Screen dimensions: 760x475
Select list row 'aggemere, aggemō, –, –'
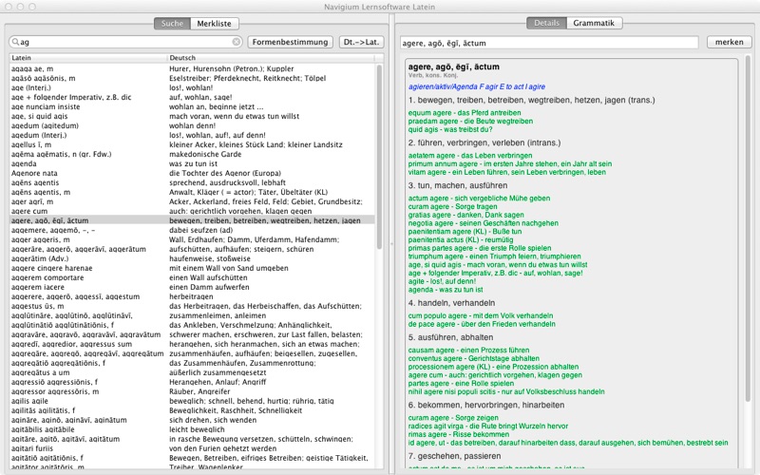[x=192, y=230]
